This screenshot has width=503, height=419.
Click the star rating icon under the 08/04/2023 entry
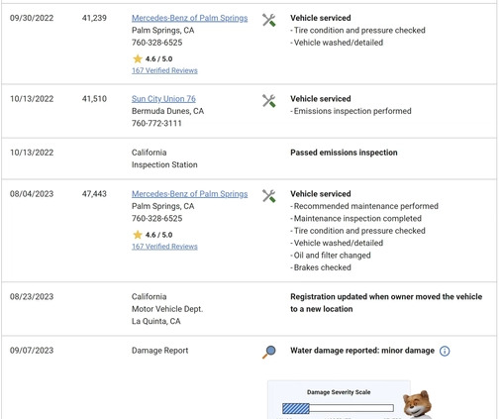click(138, 235)
